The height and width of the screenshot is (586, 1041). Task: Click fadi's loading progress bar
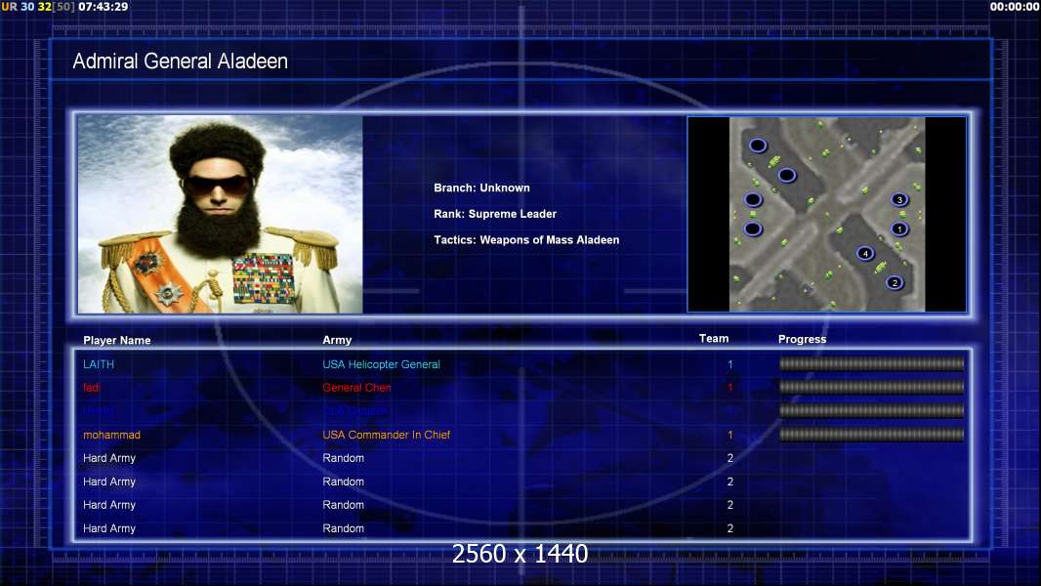[x=871, y=387]
